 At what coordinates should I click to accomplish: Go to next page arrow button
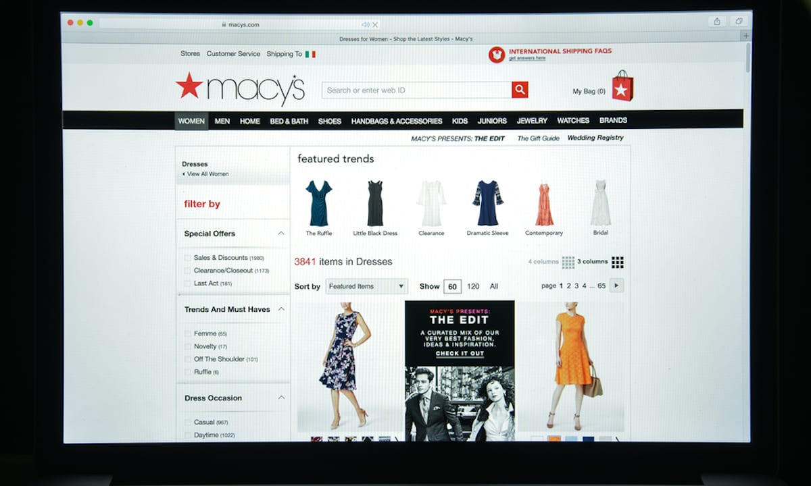[616, 286]
